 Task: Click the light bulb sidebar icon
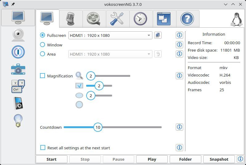click(x=18, y=120)
